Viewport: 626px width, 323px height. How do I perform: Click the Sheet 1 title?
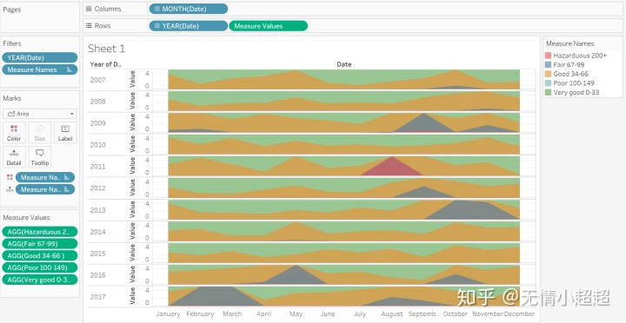(106, 49)
